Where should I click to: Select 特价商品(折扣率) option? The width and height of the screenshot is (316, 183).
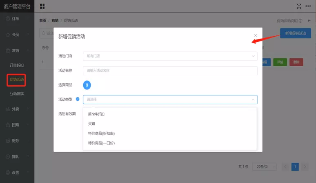point(170,133)
